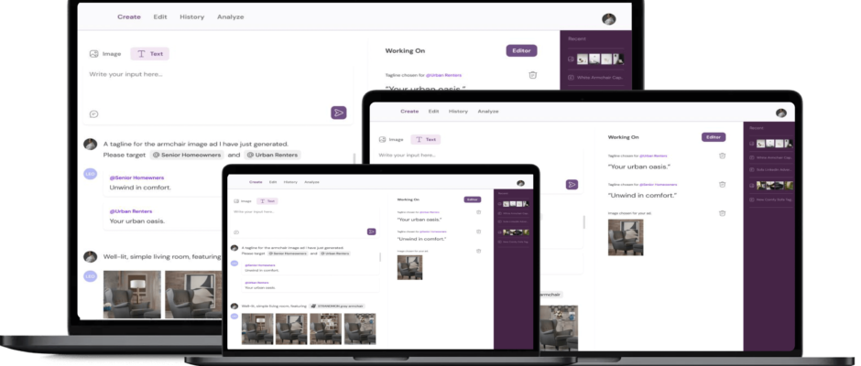
Task: Open second armchair image on large back laptop
Action: click(x=193, y=294)
